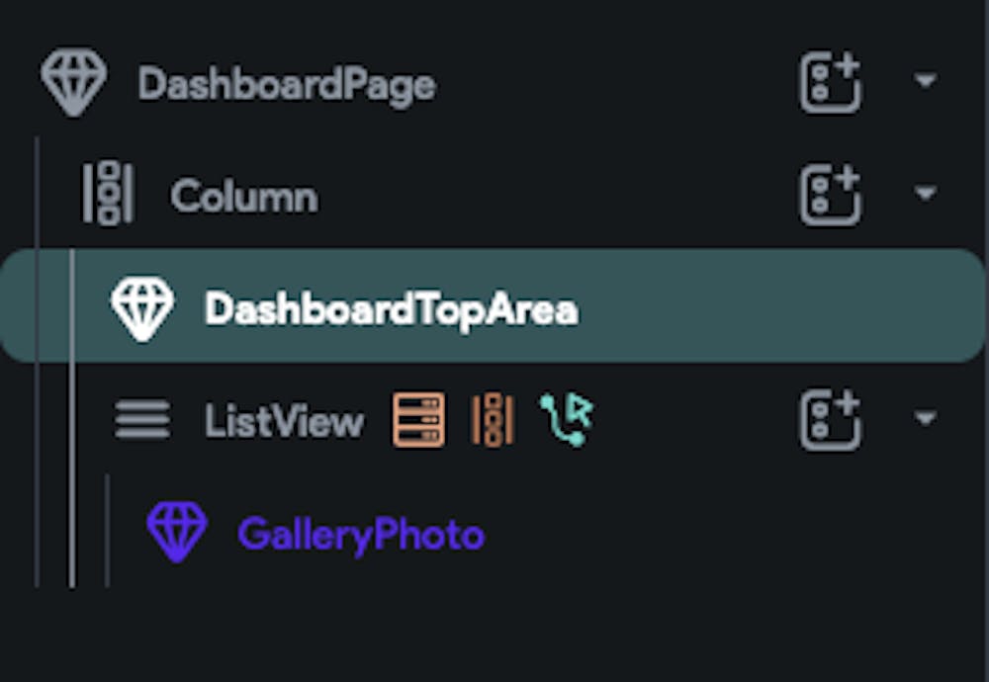
Task: Add a widget to ListView
Action: 831,419
